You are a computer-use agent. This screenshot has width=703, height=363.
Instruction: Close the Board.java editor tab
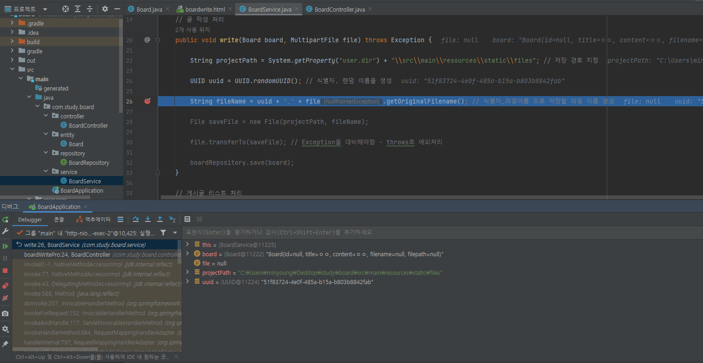tap(167, 9)
